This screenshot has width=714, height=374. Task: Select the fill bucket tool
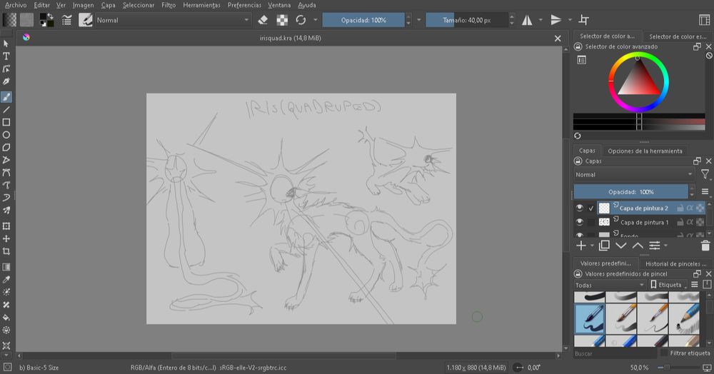6,318
